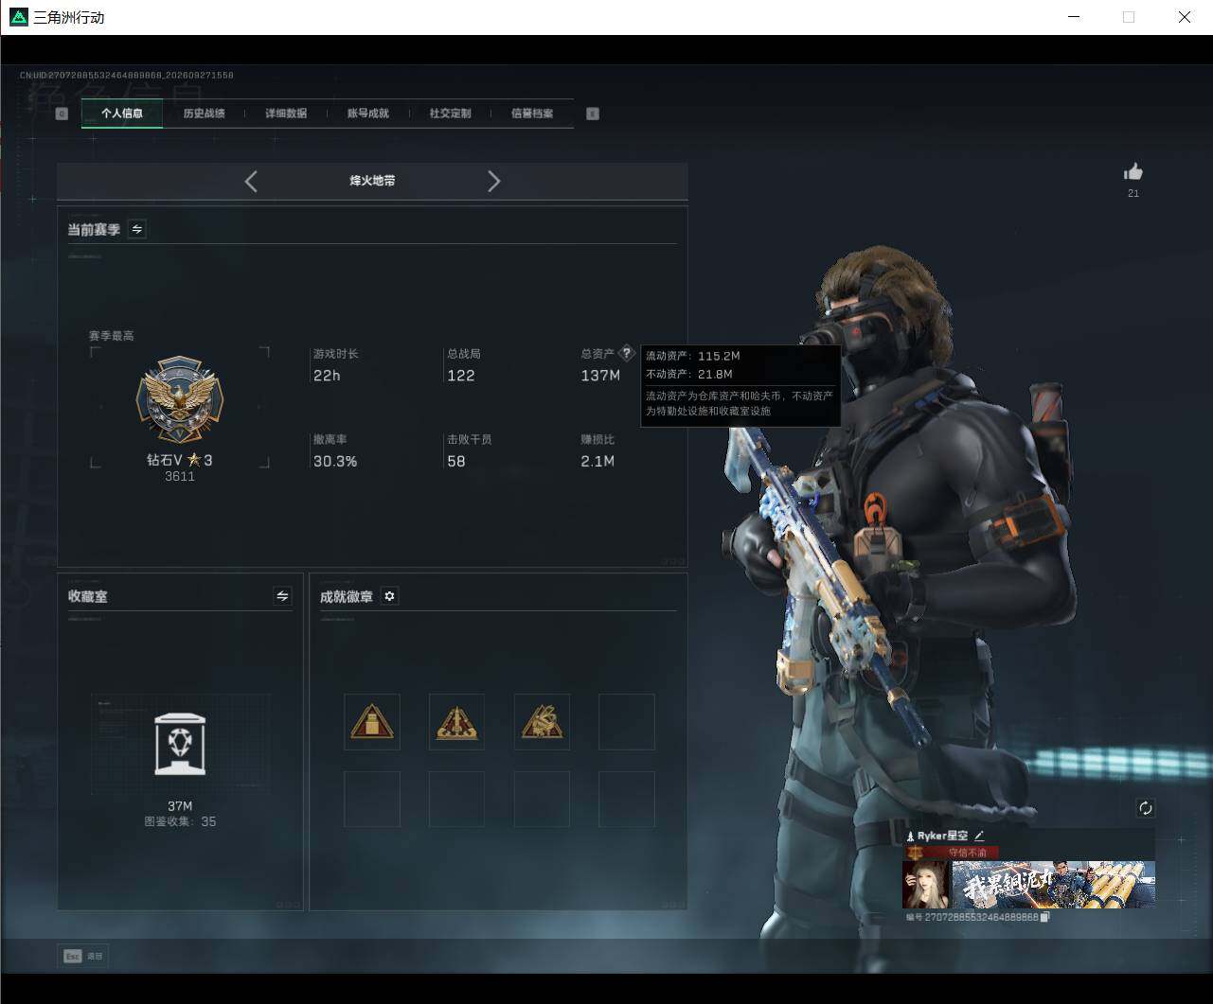Click the 总资产 question mark help icon
This screenshot has height=1004, width=1213.
point(626,353)
